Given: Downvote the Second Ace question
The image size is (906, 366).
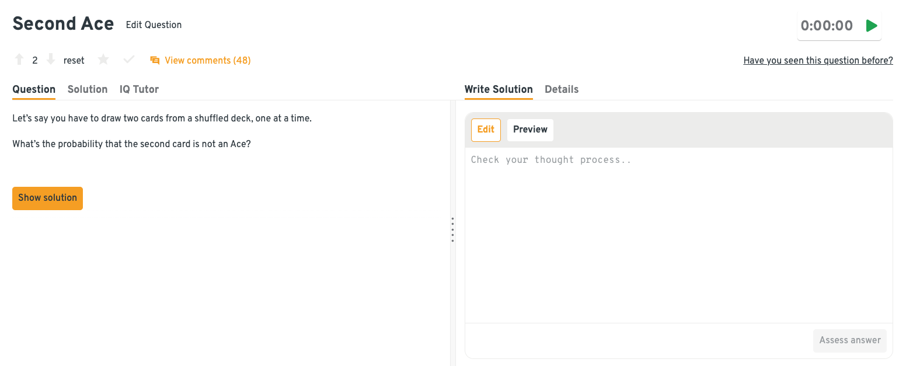Looking at the screenshot, I should point(51,60).
